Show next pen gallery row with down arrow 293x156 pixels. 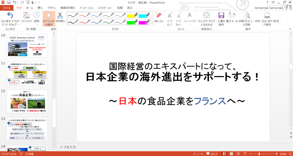point(152,19)
